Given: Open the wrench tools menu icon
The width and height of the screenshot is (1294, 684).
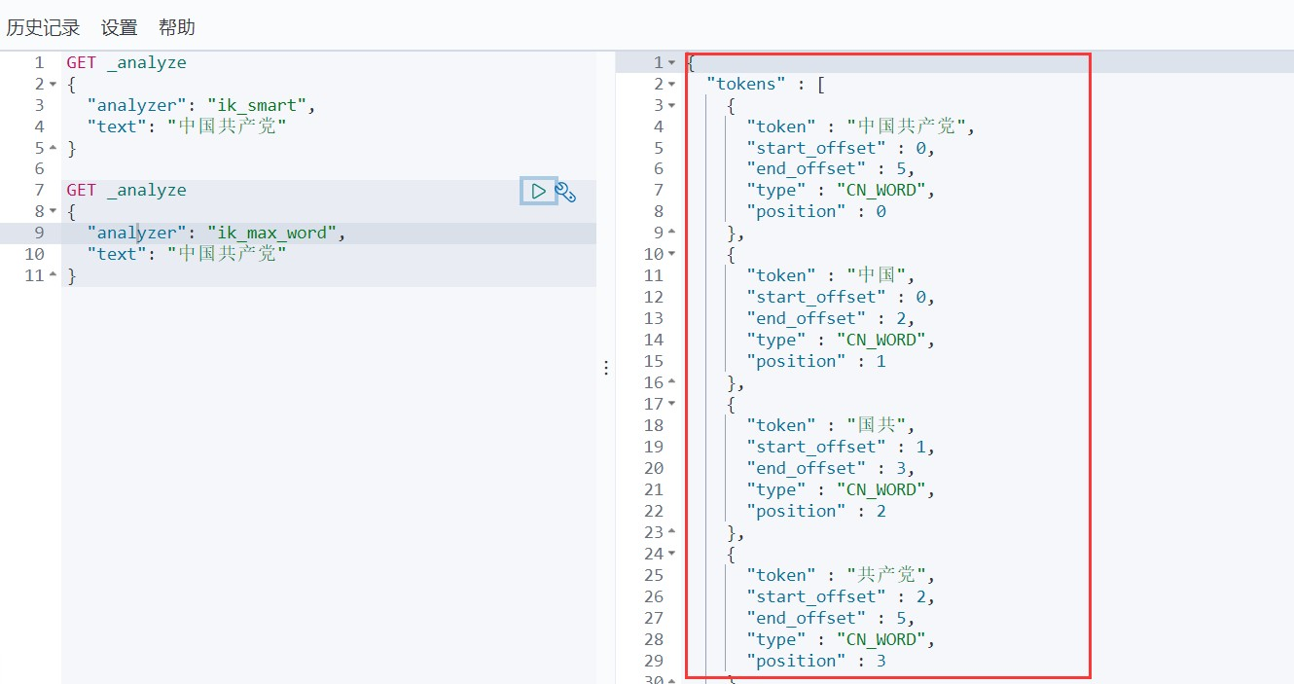Looking at the screenshot, I should 565,192.
